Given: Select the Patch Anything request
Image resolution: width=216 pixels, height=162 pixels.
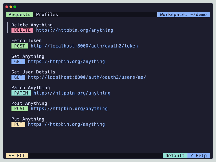Looking at the screenshot, I should click(31, 88).
